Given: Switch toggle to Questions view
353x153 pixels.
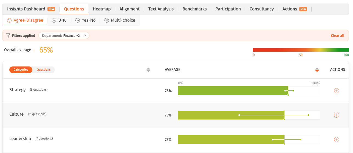Looking at the screenshot, I should [44, 70].
